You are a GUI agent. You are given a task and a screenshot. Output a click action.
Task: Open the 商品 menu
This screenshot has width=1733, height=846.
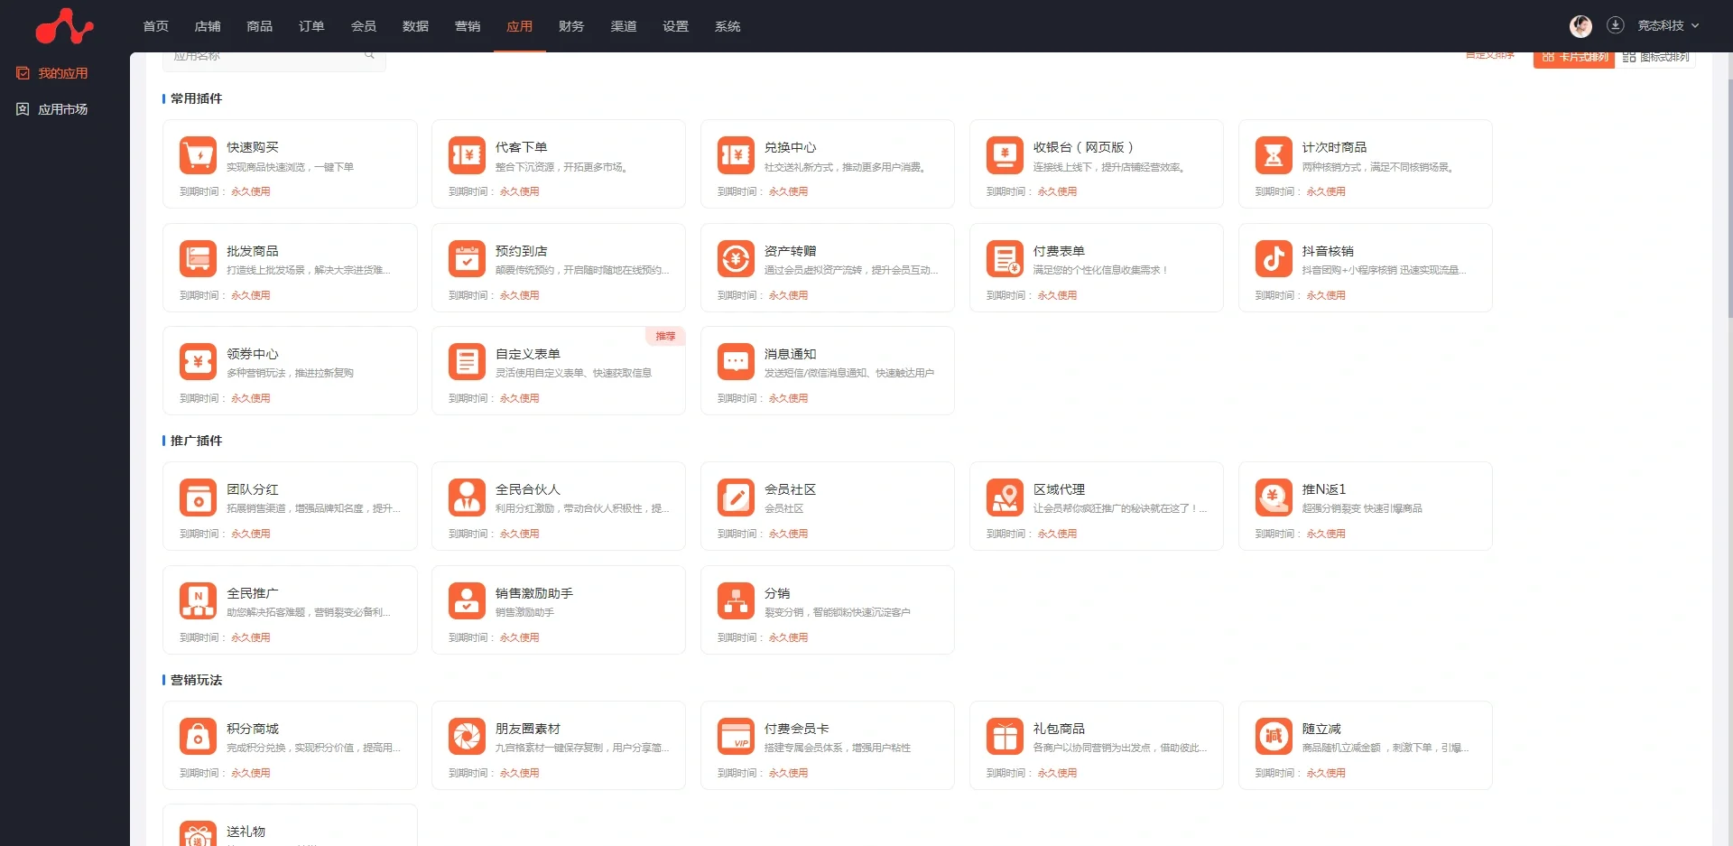[260, 26]
